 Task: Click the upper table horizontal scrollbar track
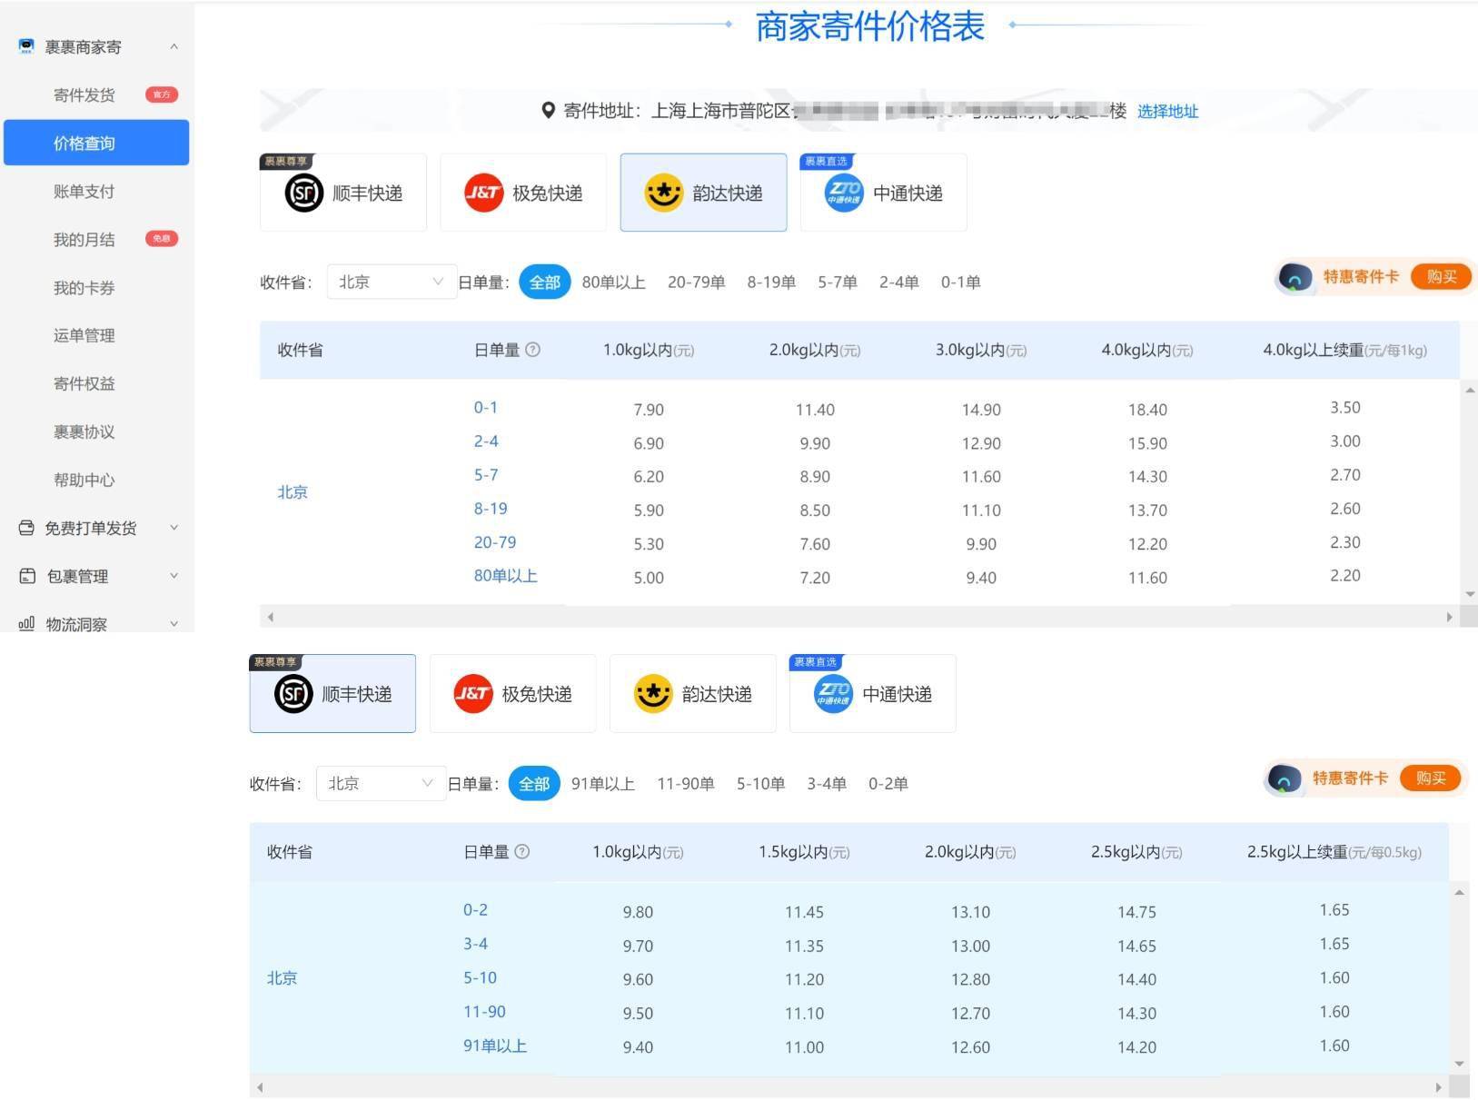tap(859, 617)
